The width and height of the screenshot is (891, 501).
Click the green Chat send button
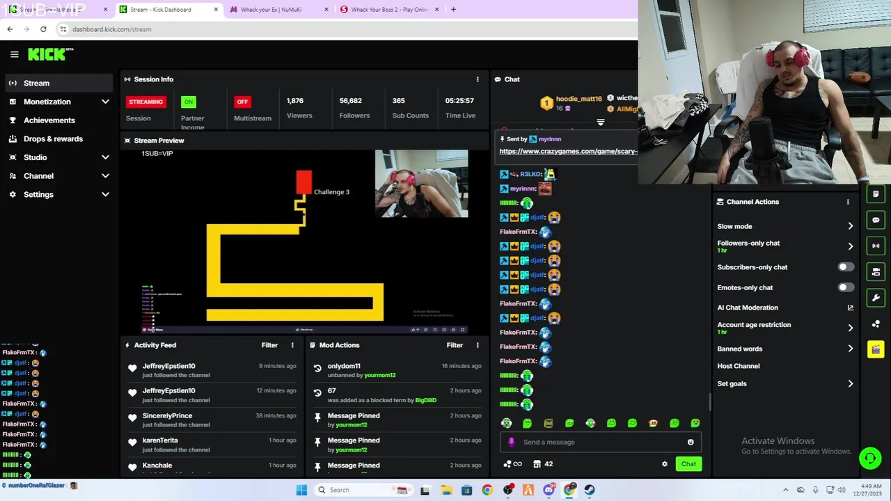[688, 464]
